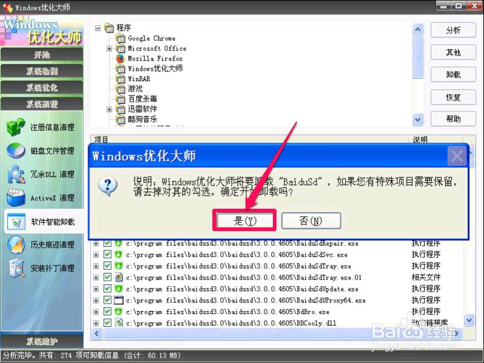Click the window icon of BaiduSdUProxy64.exe
The height and width of the screenshot is (363, 484).
point(119,300)
